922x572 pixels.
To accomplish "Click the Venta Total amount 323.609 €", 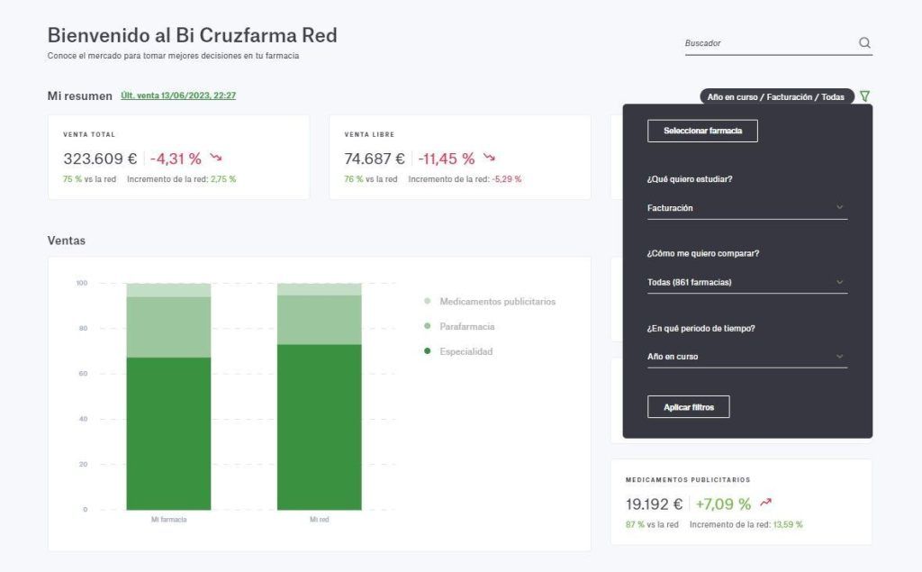I will tap(100, 159).
